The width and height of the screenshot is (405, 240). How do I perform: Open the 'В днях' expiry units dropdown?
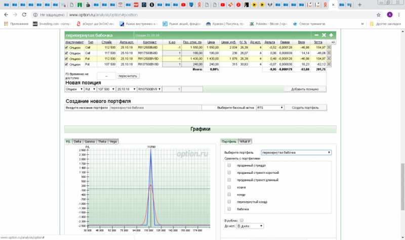point(250,226)
